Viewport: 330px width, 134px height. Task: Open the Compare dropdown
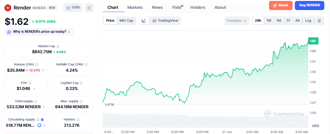[x=237, y=21]
